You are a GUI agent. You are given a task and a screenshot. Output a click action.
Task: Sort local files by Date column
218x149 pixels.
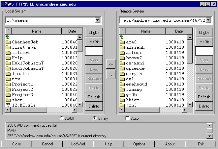[72, 31]
